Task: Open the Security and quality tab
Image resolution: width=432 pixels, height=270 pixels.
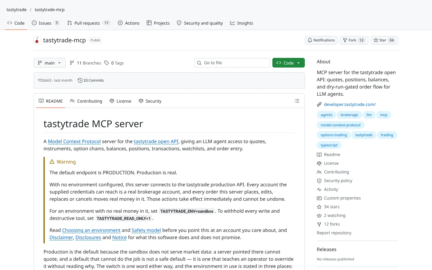Action: 200,23
